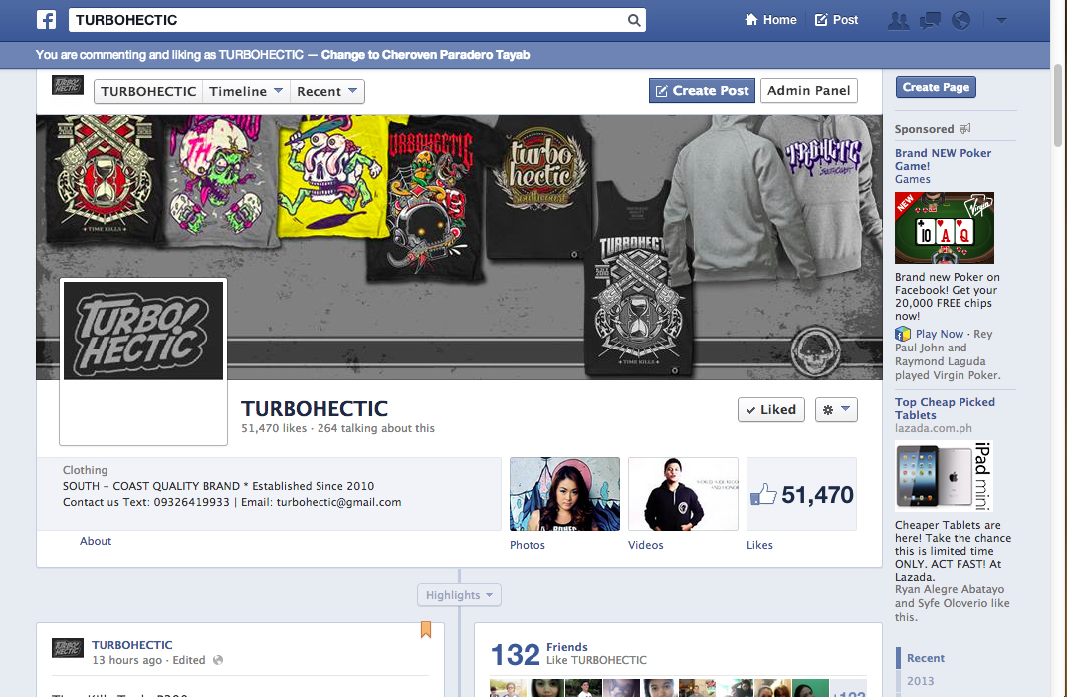Screen dimensions: 1067x697
Task: Click the Turbo Hectic profile picture
Action: 143,332
